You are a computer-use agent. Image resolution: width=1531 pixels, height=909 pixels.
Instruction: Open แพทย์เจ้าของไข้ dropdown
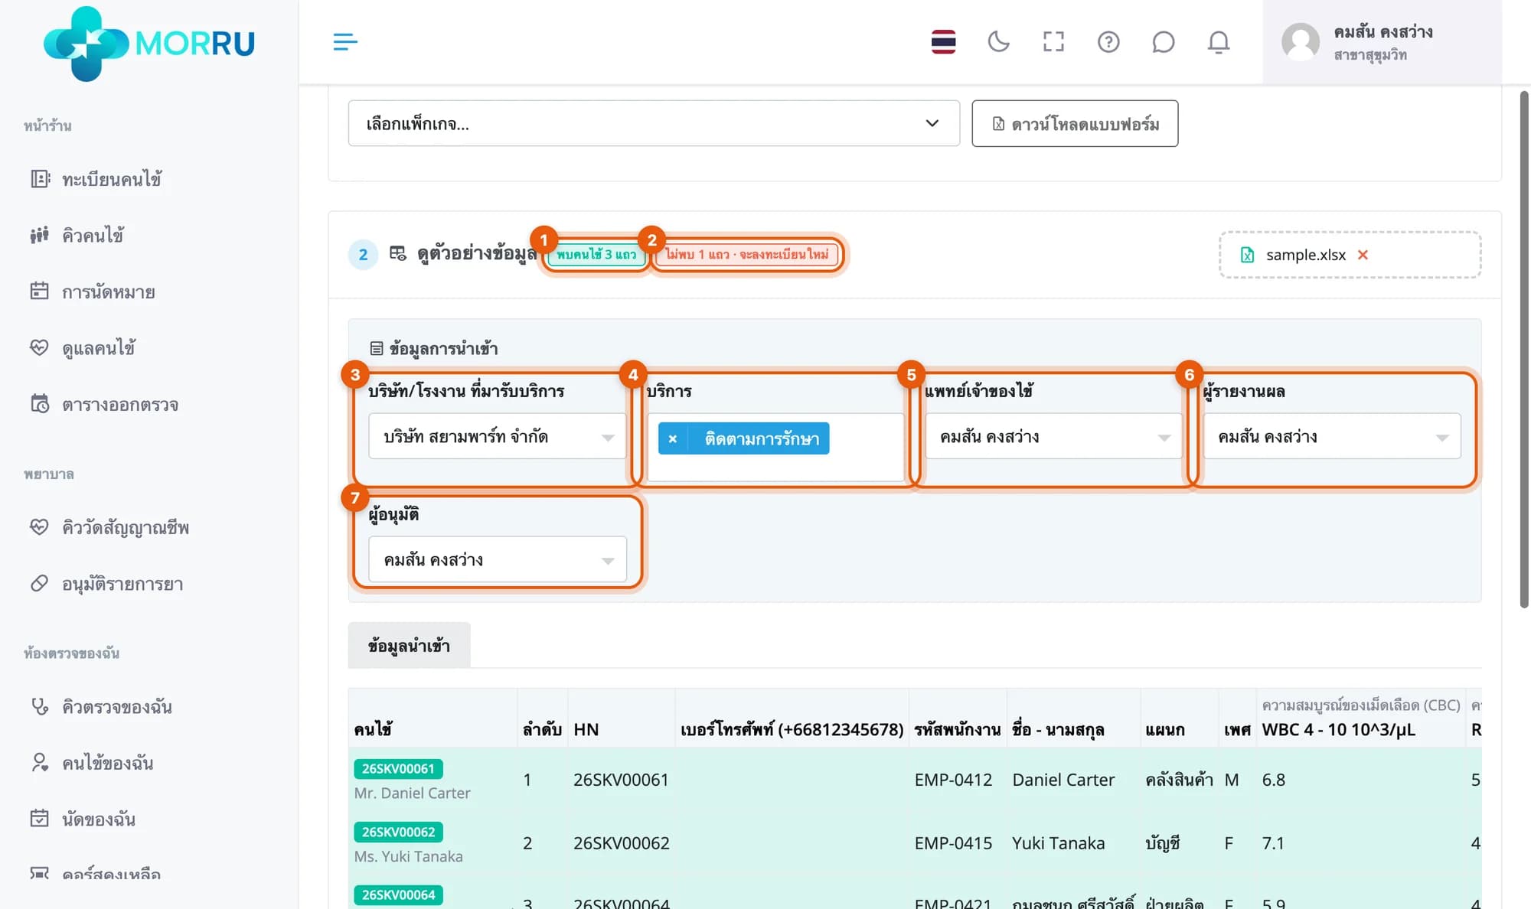coord(1053,436)
